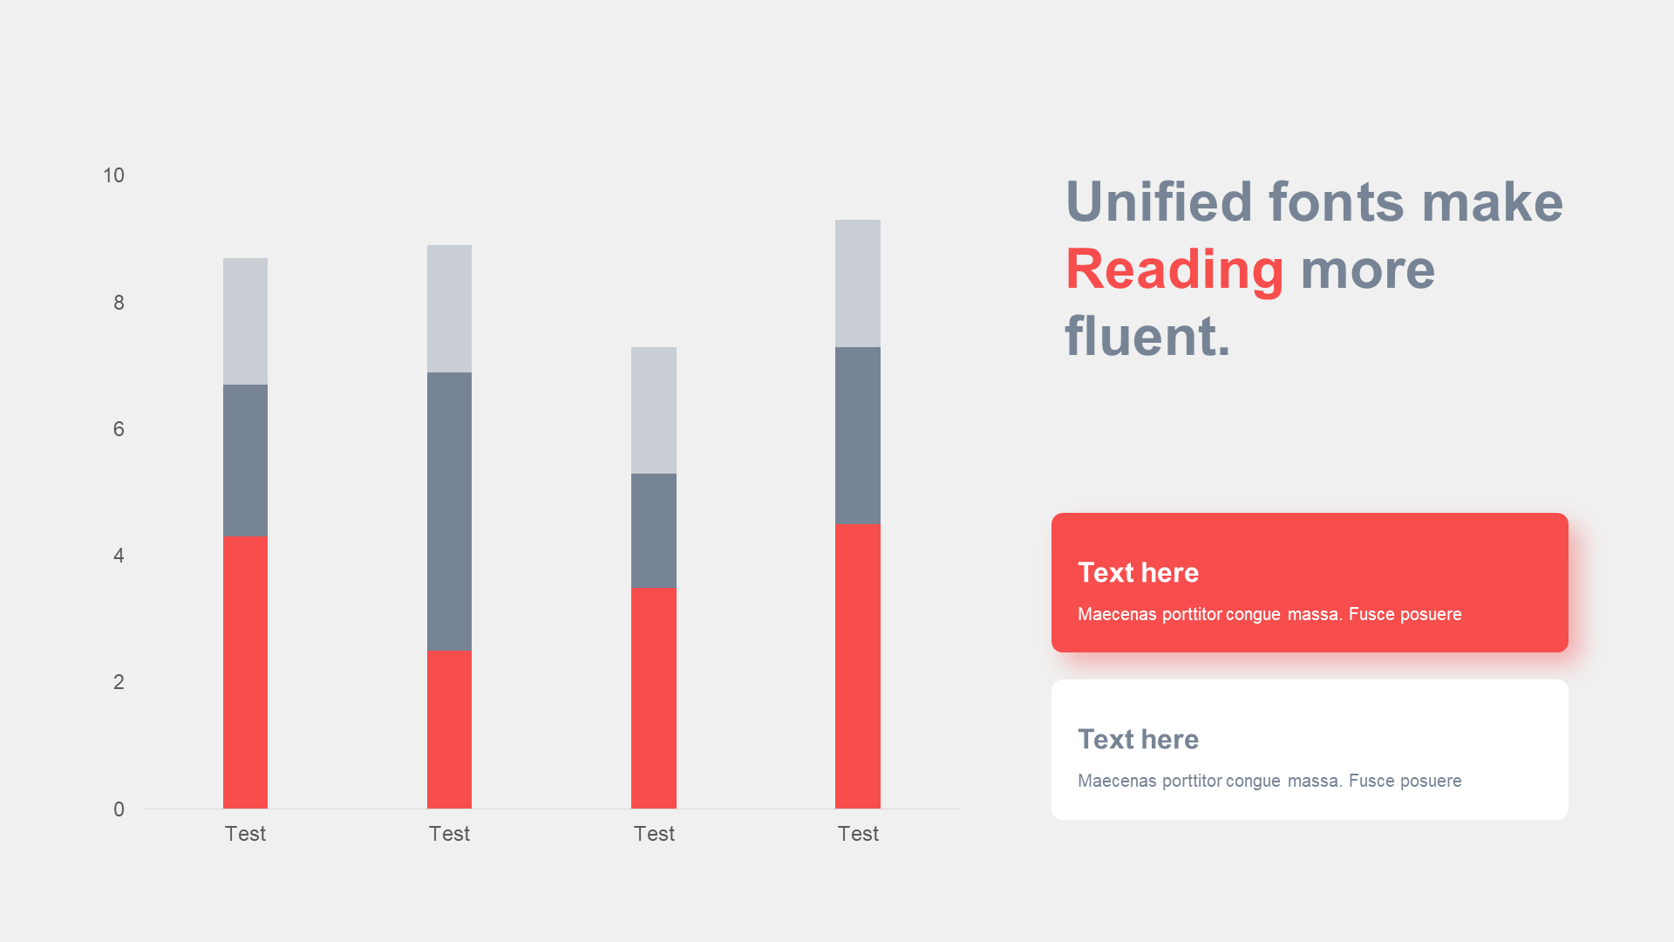Viewport: 1674px width, 942px height.
Task: Select the fourth bar's red segment
Action: [x=858, y=666]
